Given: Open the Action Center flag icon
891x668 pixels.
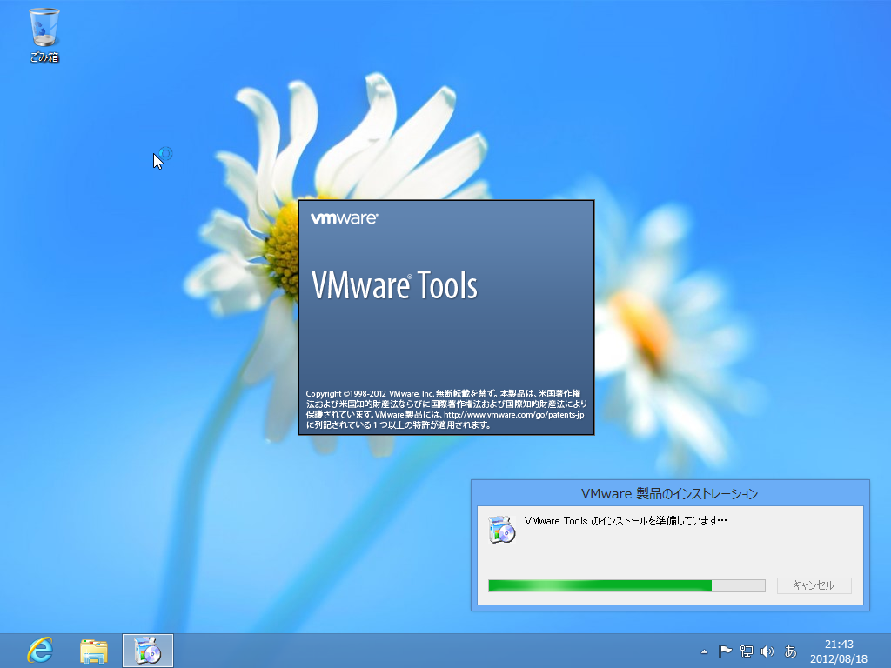Looking at the screenshot, I should [725, 651].
